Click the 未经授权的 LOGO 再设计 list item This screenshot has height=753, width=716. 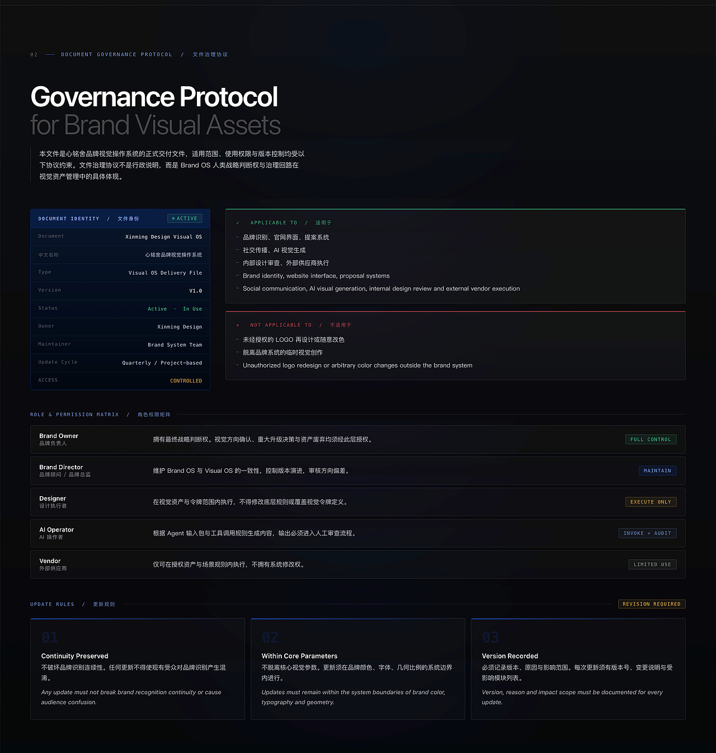[294, 340]
